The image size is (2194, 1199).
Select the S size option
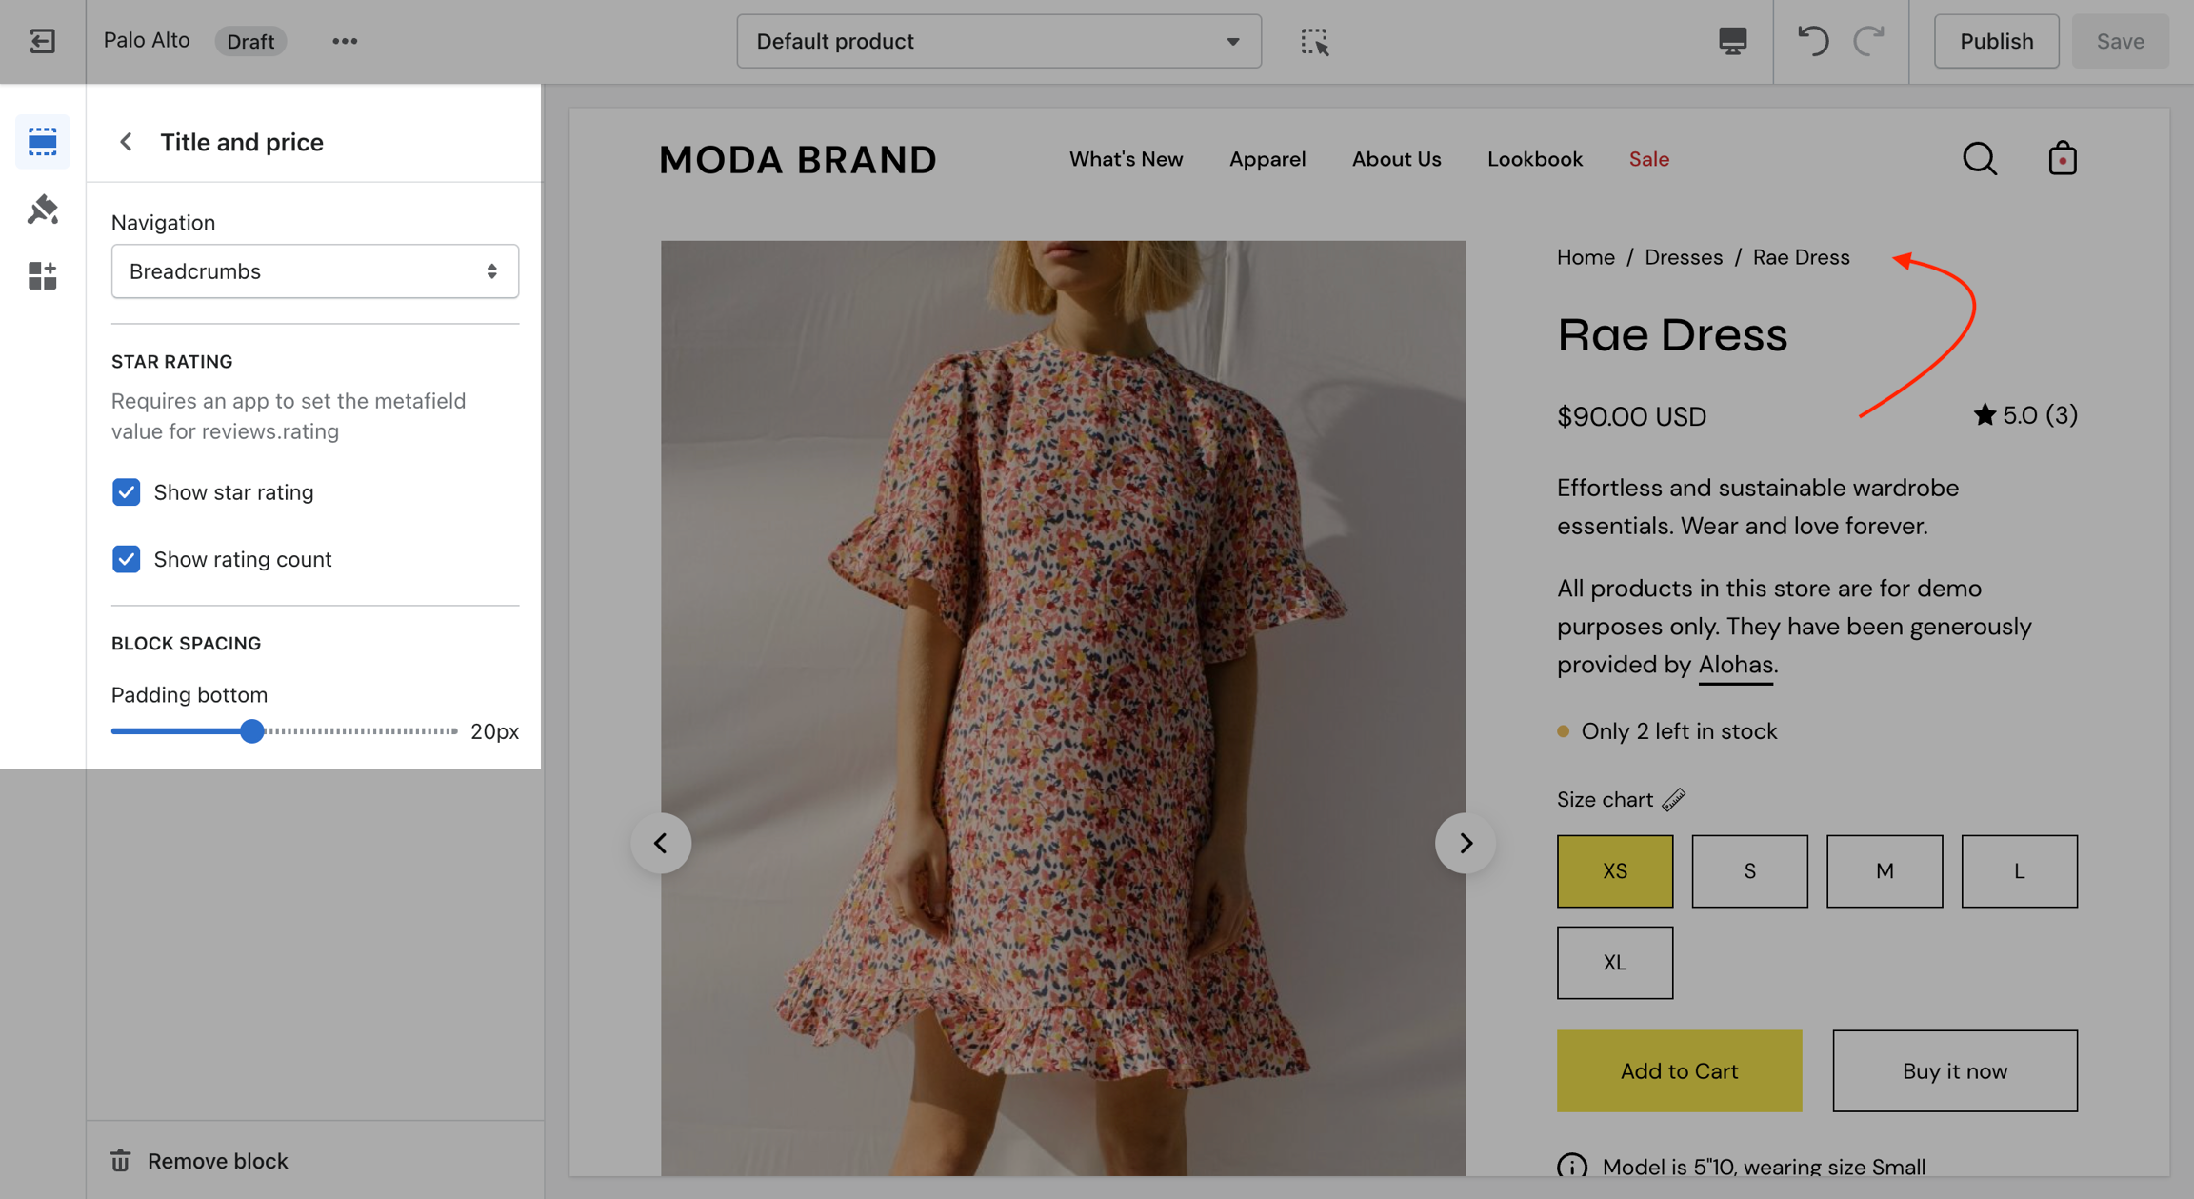click(x=1749, y=870)
